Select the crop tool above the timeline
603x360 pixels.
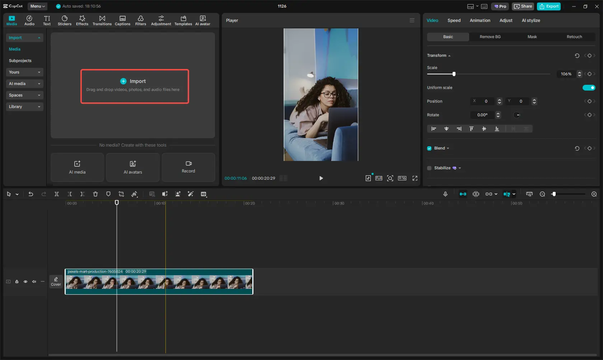tap(121, 194)
